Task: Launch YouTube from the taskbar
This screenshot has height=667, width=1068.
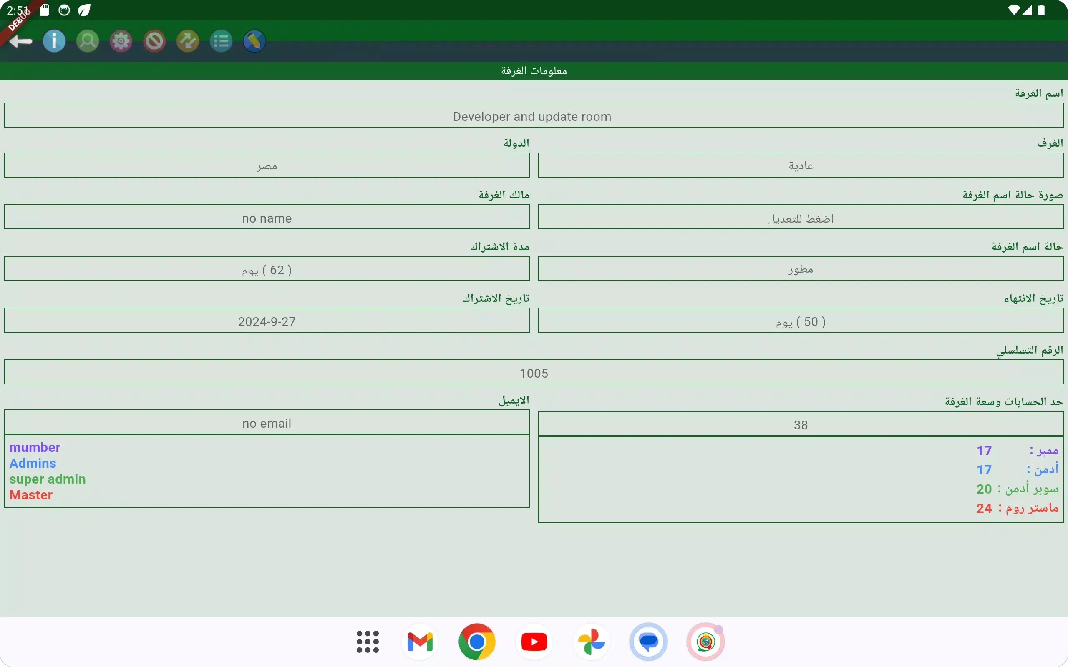Action: point(534,642)
